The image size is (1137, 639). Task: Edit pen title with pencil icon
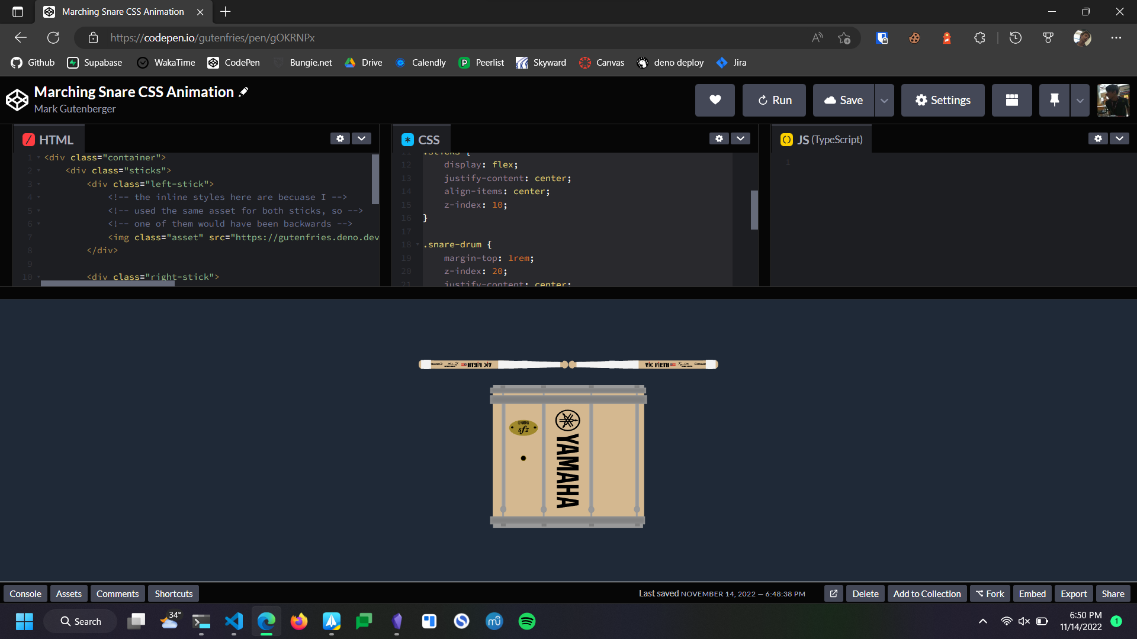243,92
